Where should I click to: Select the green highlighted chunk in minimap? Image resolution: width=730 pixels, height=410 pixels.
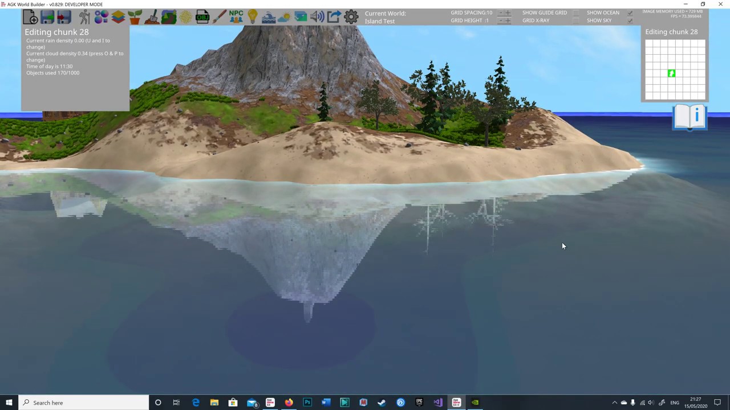[x=671, y=73]
